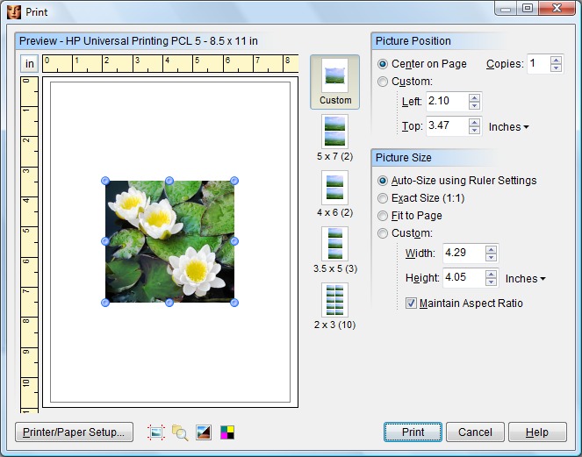Toggle the ruler units 'in' button
Screen dimensions: 582x457
[29, 64]
